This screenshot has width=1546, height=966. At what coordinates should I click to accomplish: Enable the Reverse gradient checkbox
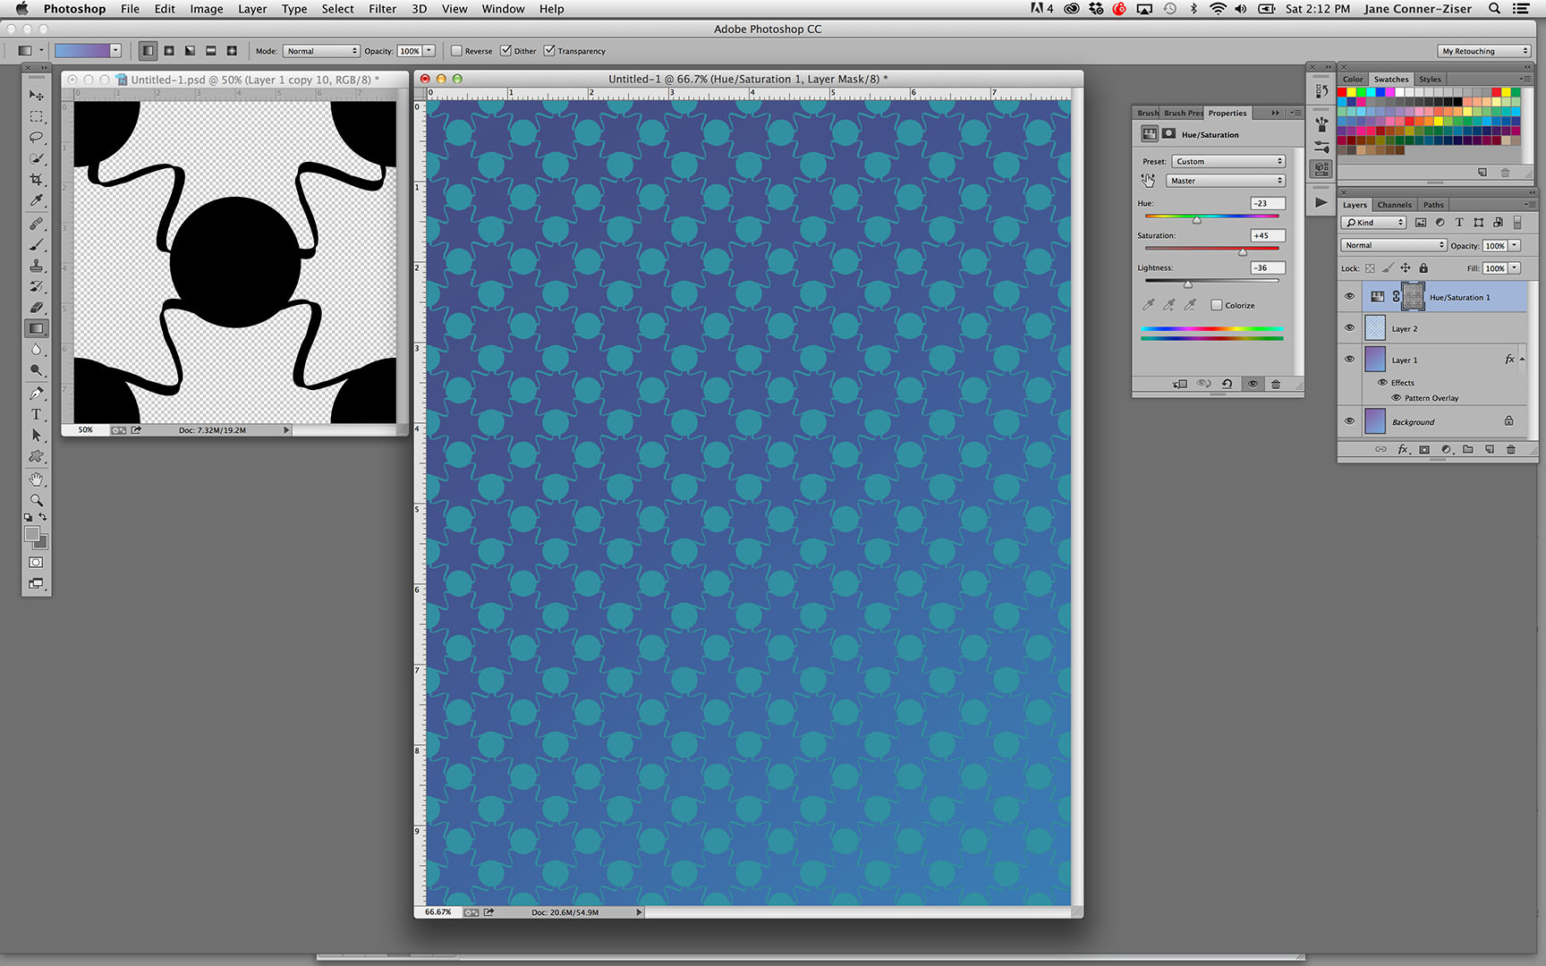click(456, 51)
